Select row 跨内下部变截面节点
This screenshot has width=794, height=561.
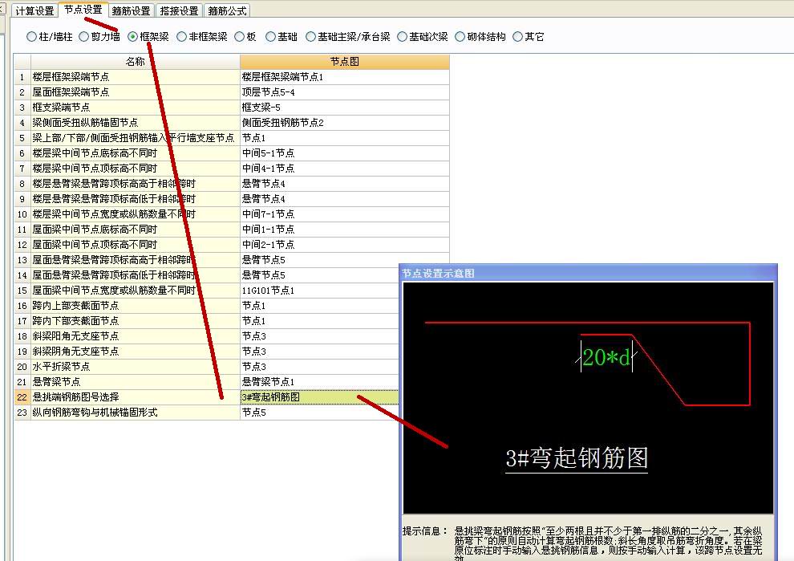(x=136, y=321)
